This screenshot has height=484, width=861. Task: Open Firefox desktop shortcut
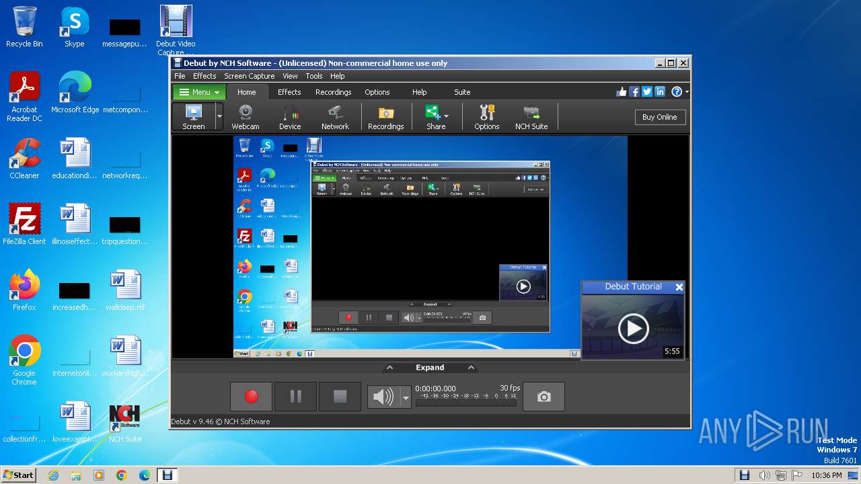[24, 290]
